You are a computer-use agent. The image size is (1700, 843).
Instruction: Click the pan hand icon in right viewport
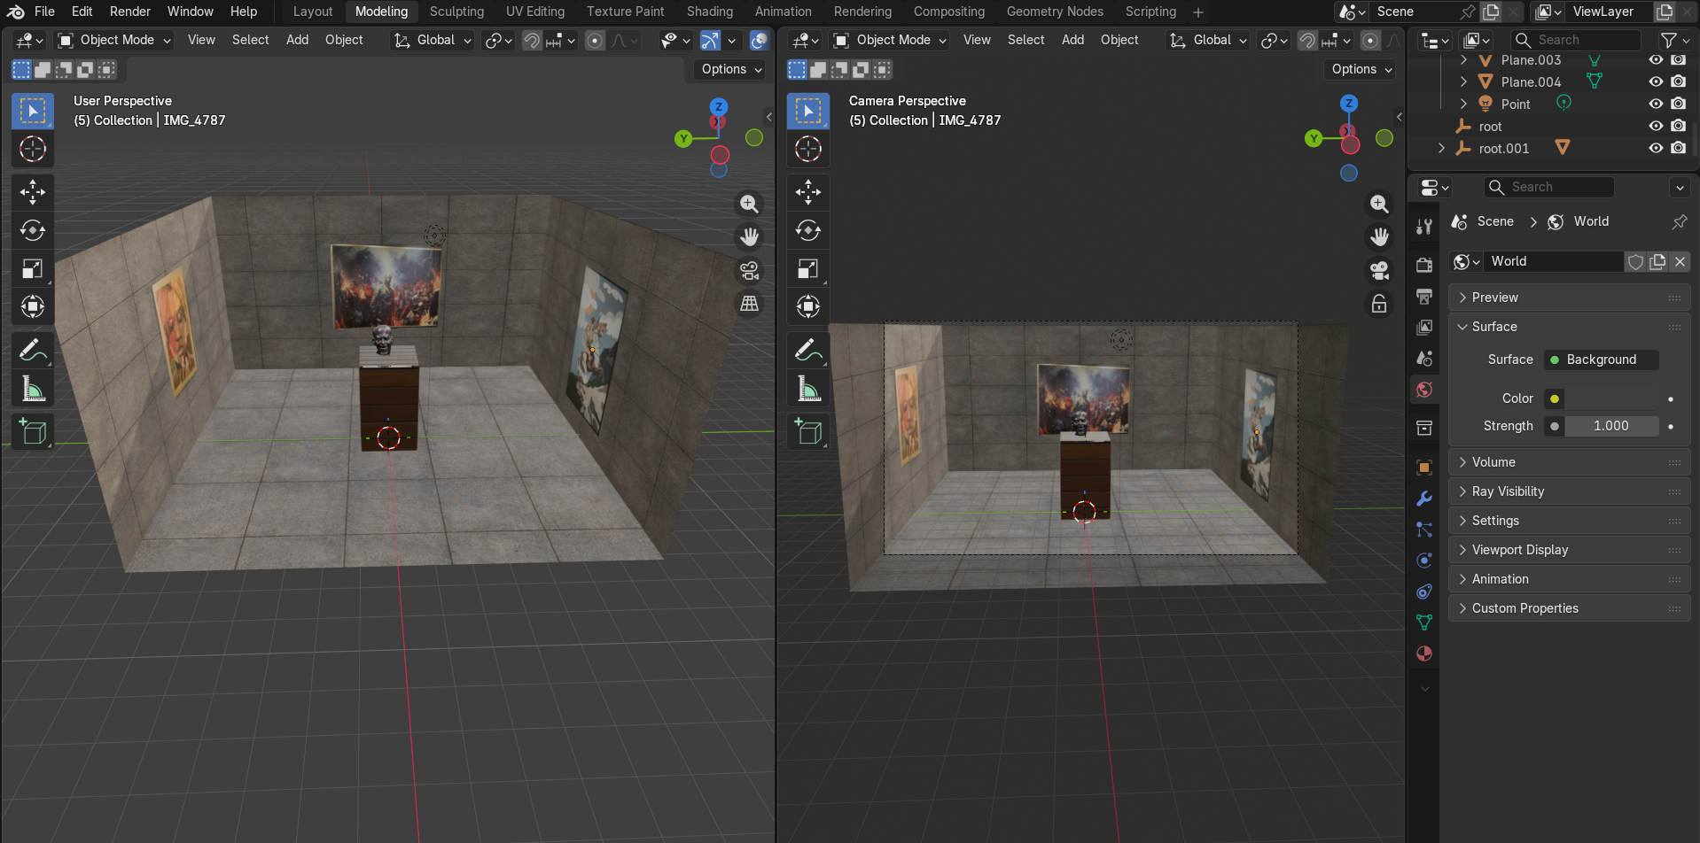click(1379, 236)
